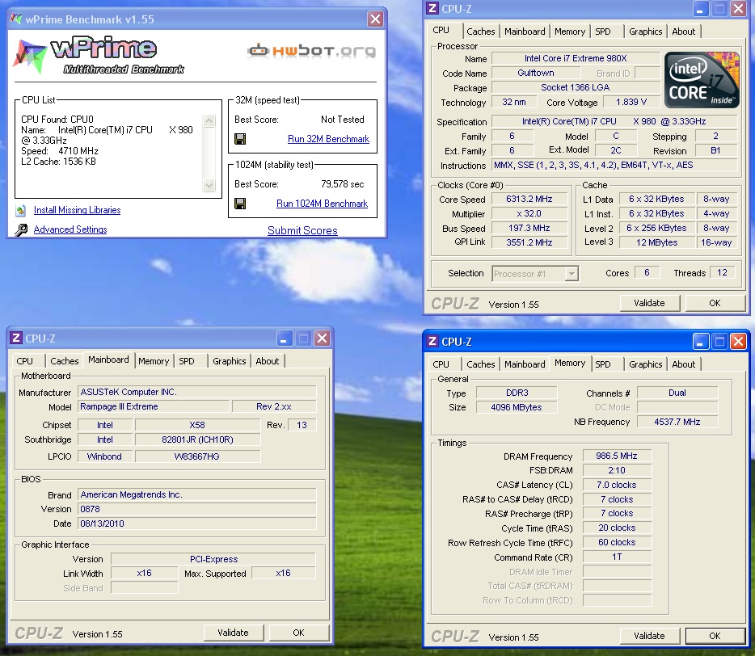Run the 32M Benchmark
This screenshot has width=755, height=656.
tap(328, 139)
